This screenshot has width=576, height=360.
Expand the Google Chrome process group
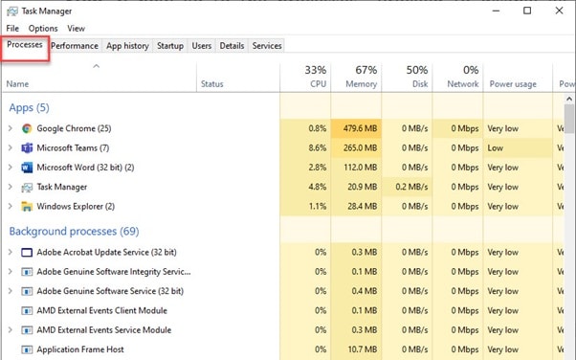coord(11,128)
